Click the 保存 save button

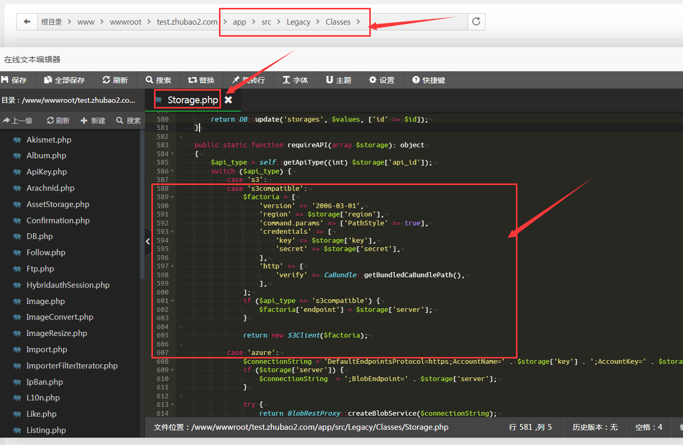tap(14, 80)
